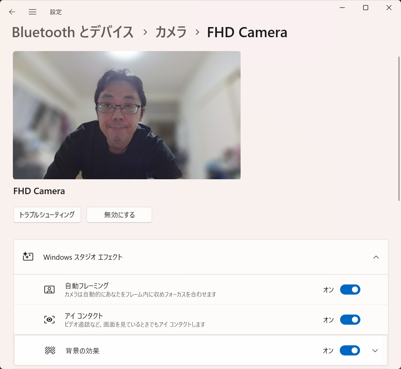The image size is (401, 369).
Task: Click 無効にする to disable camera
Action: (x=119, y=215)
